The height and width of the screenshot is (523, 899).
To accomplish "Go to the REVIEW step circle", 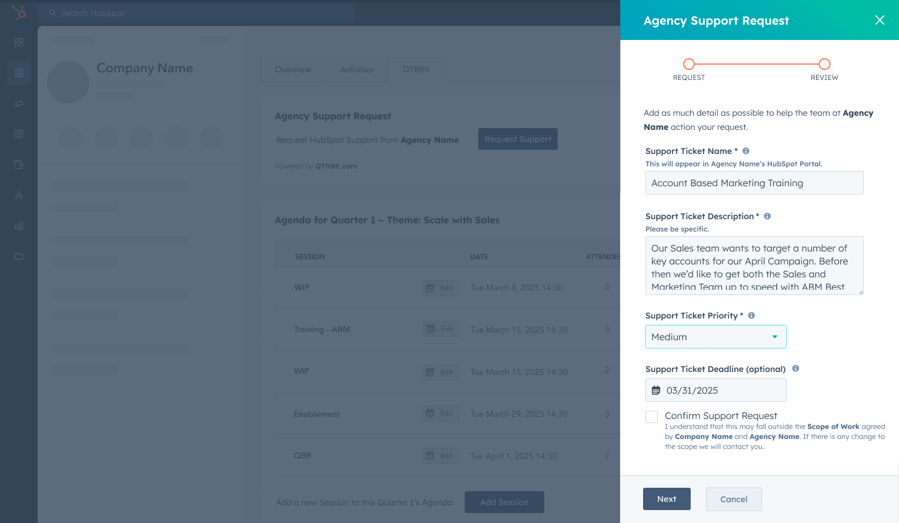I will tap(825, 64).
